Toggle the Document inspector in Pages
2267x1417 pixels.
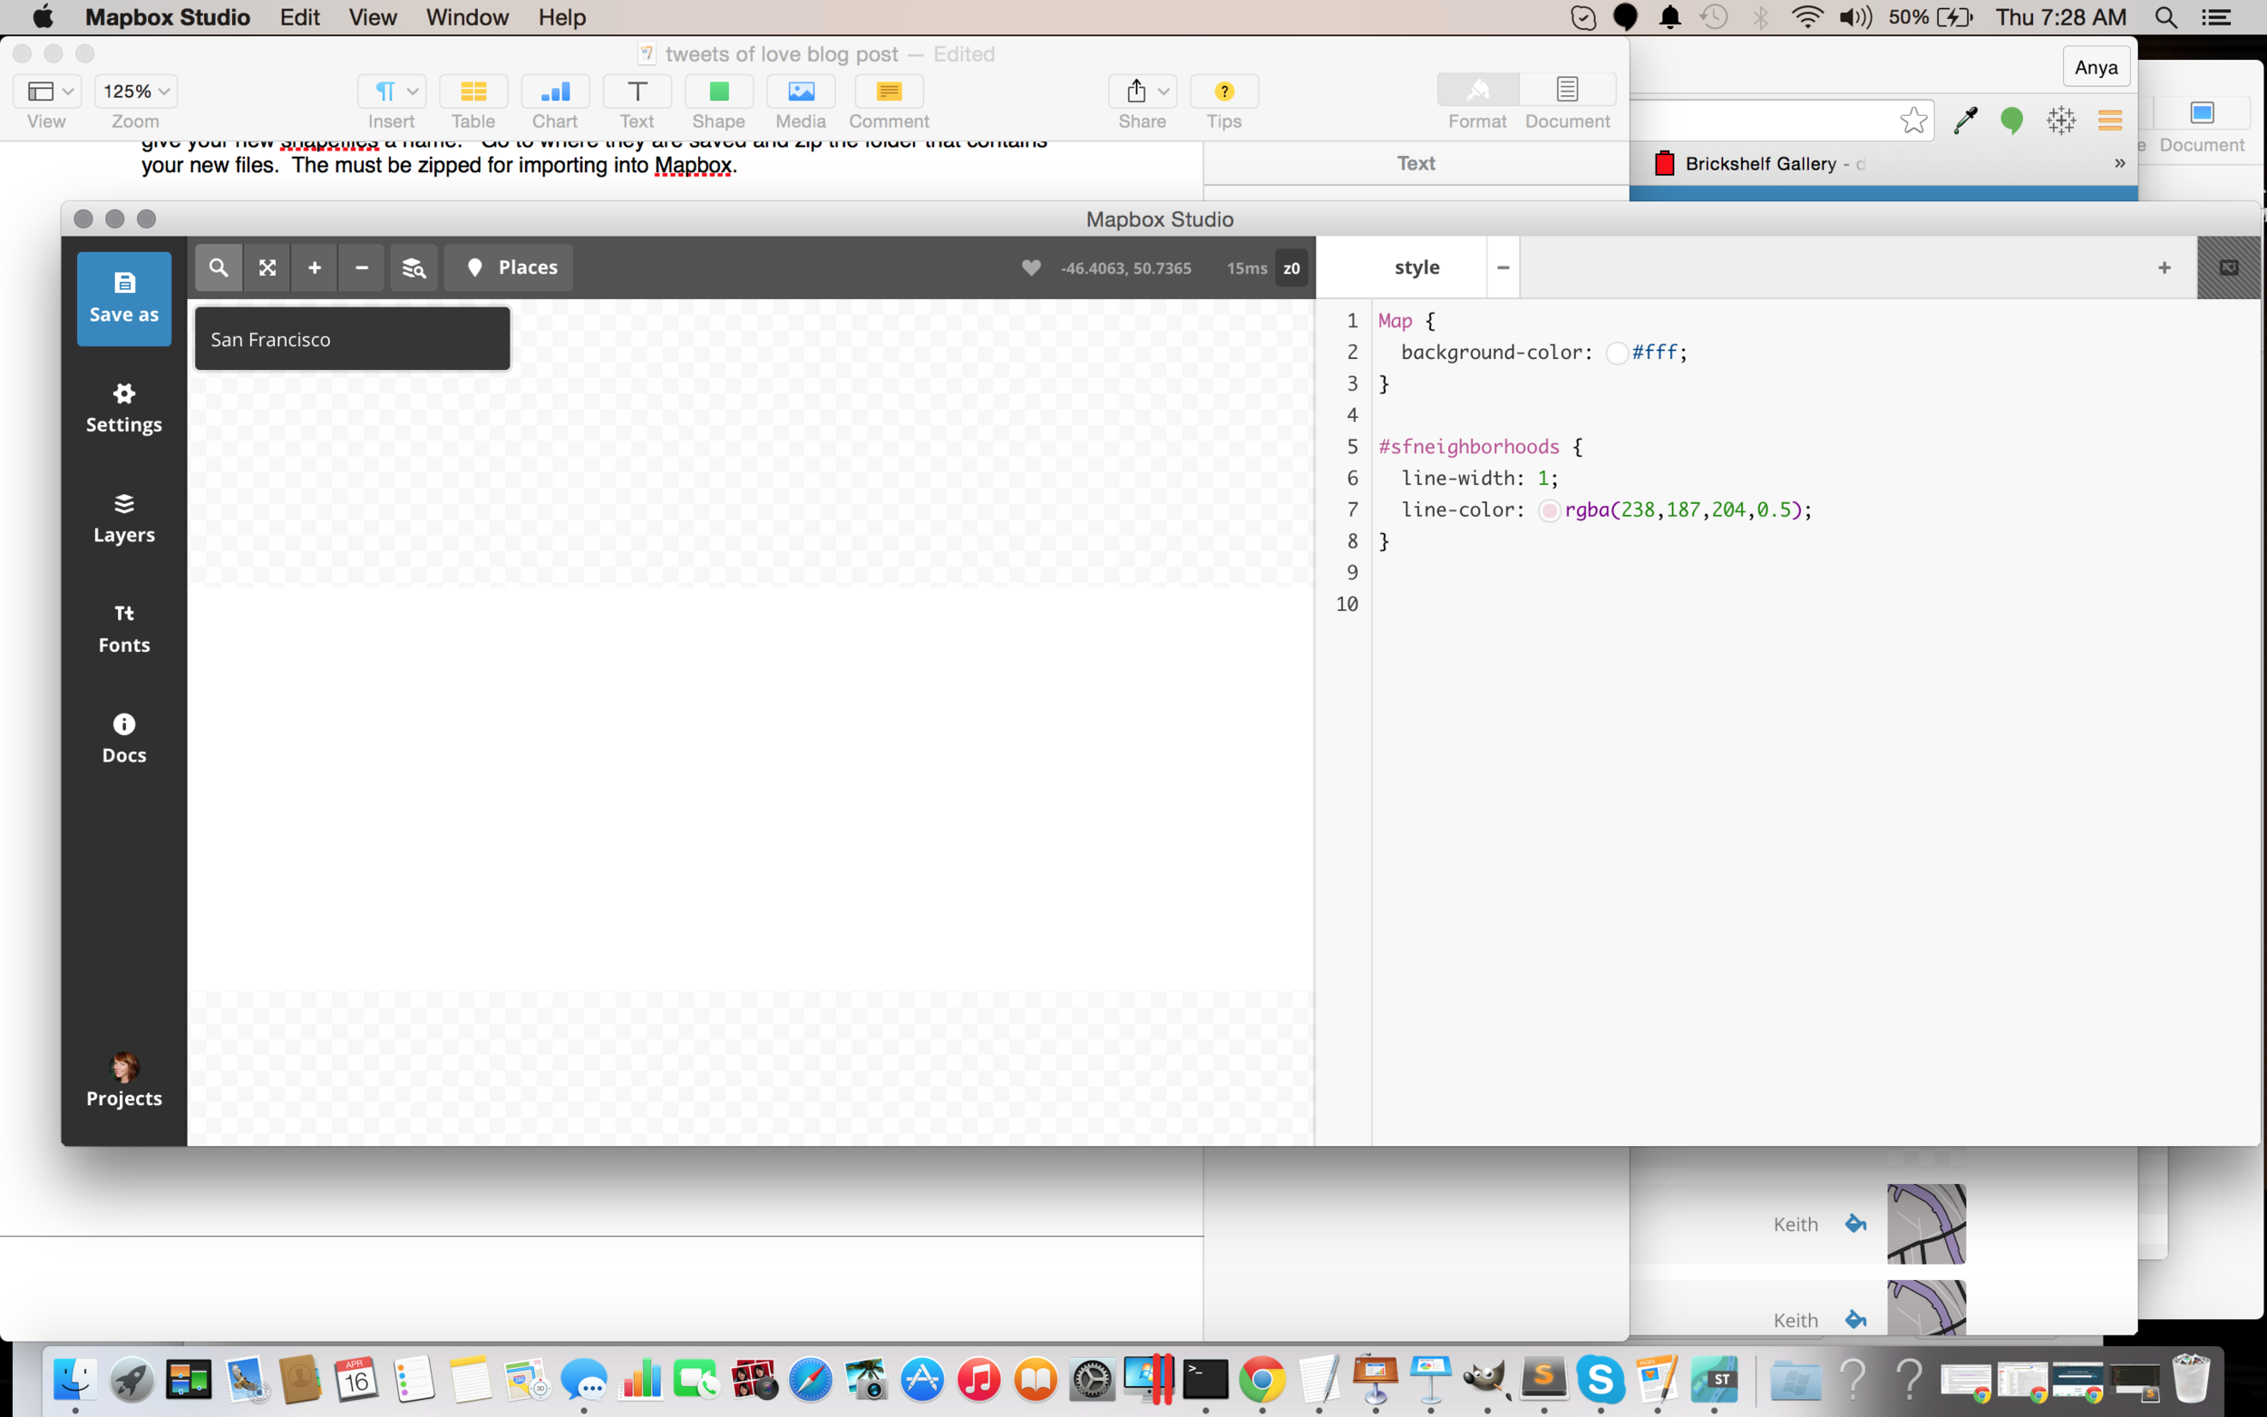coord(1567,90)
